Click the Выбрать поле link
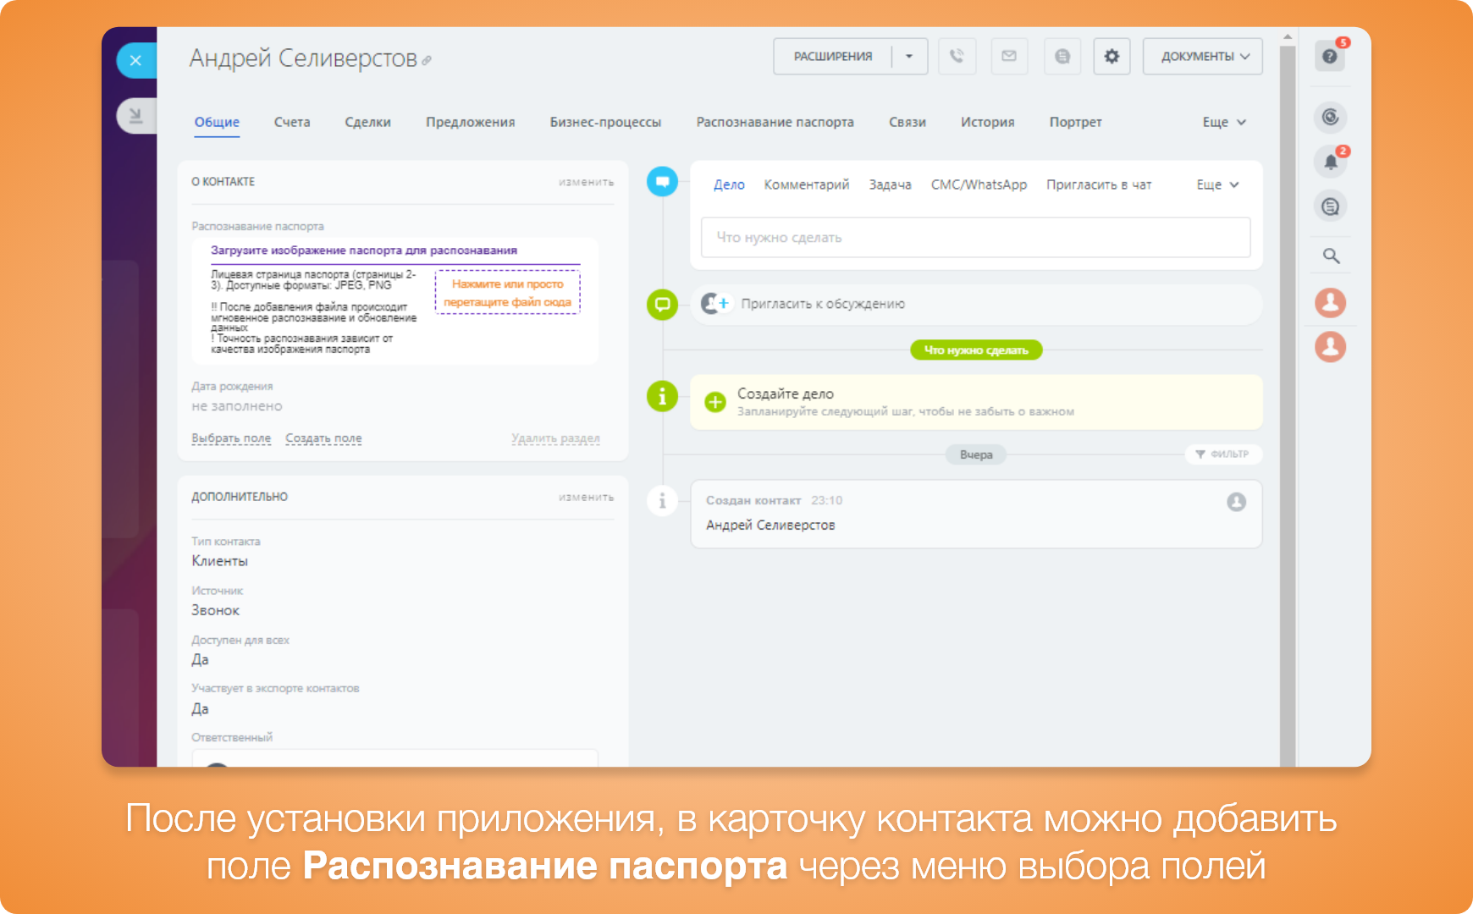Viewport: 1473px width, 914px height. 231,438
